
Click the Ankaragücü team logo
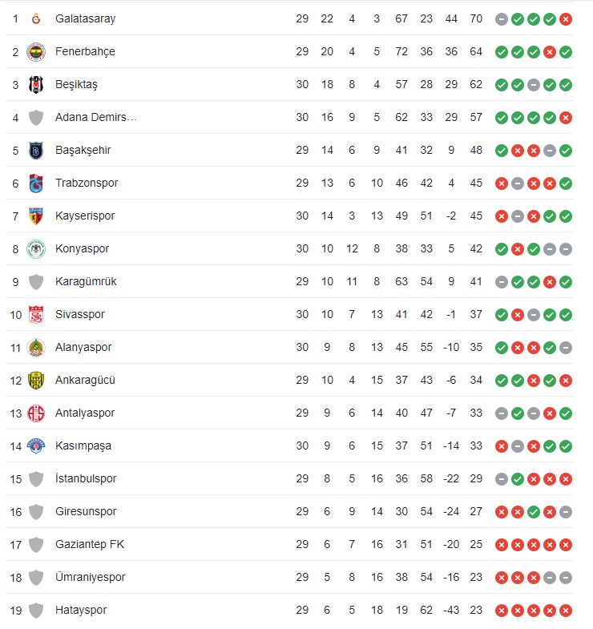(x=35, y=380)
